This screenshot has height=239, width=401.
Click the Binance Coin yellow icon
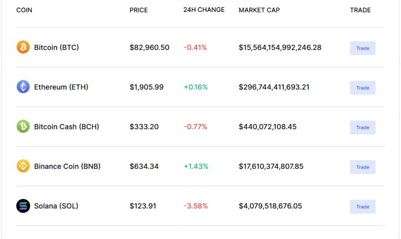coord(23,166)
